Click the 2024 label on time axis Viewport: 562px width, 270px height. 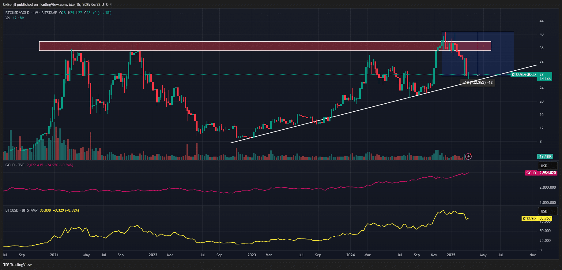pos(350,255)
